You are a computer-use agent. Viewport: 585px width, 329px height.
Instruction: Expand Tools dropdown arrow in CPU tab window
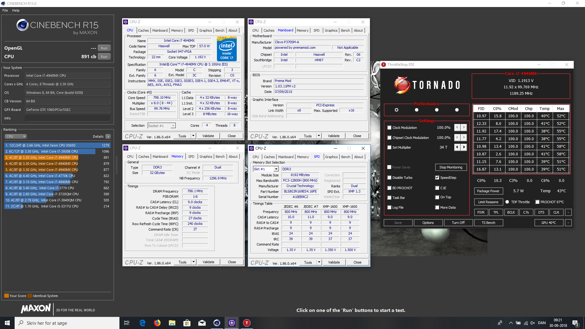coord(193,136)
